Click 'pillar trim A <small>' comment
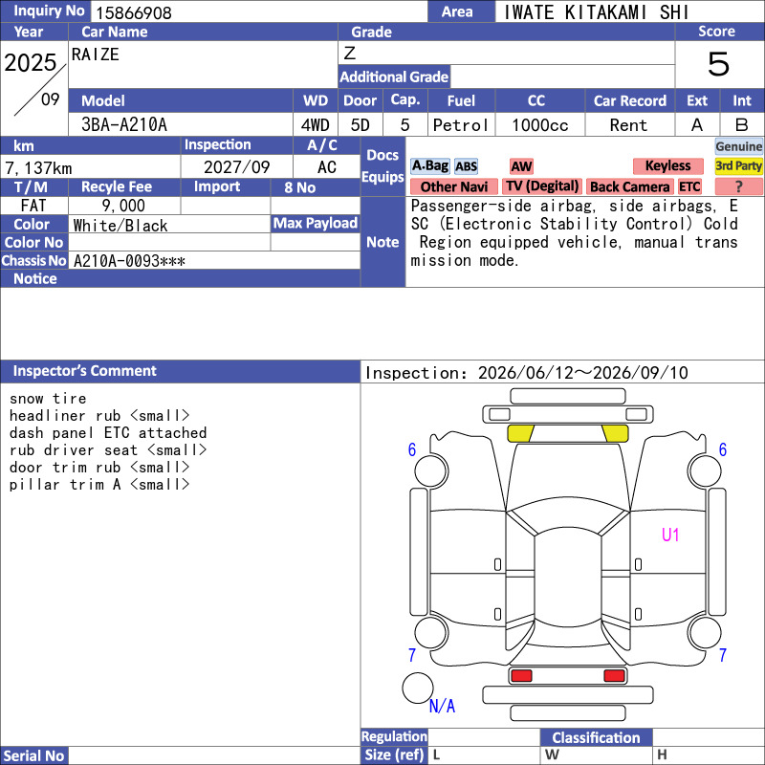 (99, 485)
